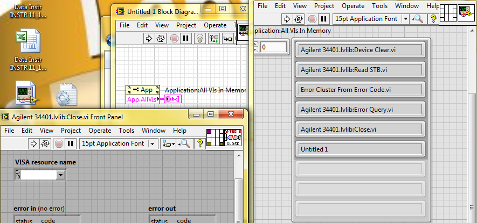Toggle Retain Wire Values button
Screen dimensions: 477x223
(x=213, y=39)
